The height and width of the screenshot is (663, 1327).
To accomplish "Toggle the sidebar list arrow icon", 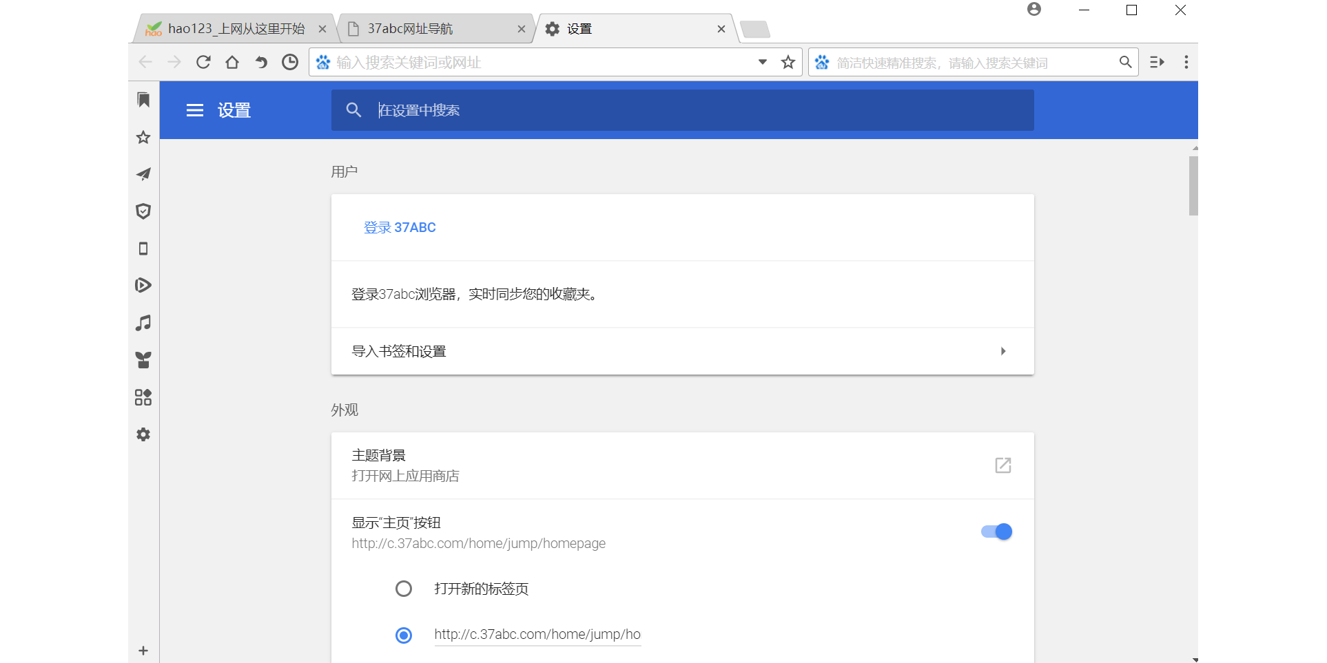I will pos(1158,62).
